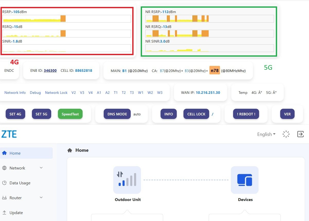This screenshot has width=309, height=221.
Task: Expand the Router sidebar menu chevron
Action: pyautogui.click(x=41, y=198)
